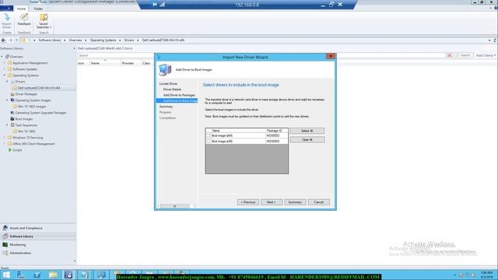Viewport: 498px width, 280px height.
Task: Cancel the Import New Driver Wizard
Action: (x=318, y=202)
